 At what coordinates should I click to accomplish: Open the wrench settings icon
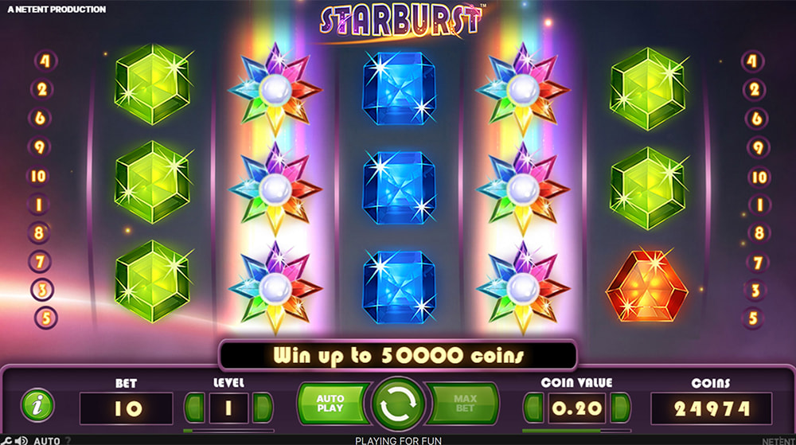click(x=6, y=440)
